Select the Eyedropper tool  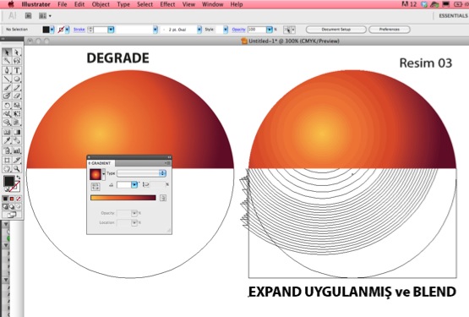[7, 140]
